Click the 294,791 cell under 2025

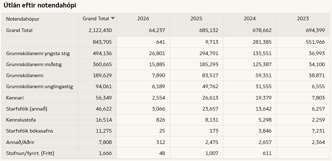coord(208,54)
